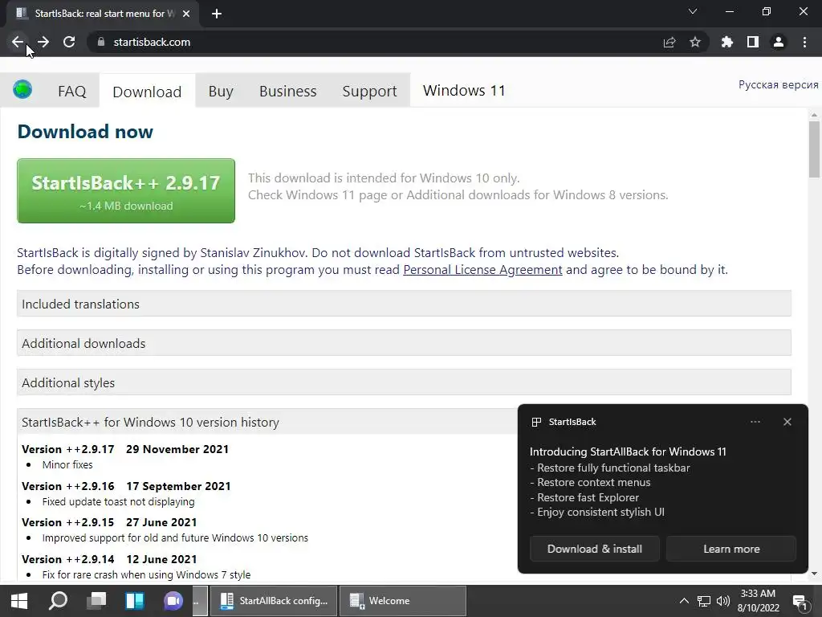Show hidden tray icons chevron
Screen dimensions: 822x617
pos(684,601)
